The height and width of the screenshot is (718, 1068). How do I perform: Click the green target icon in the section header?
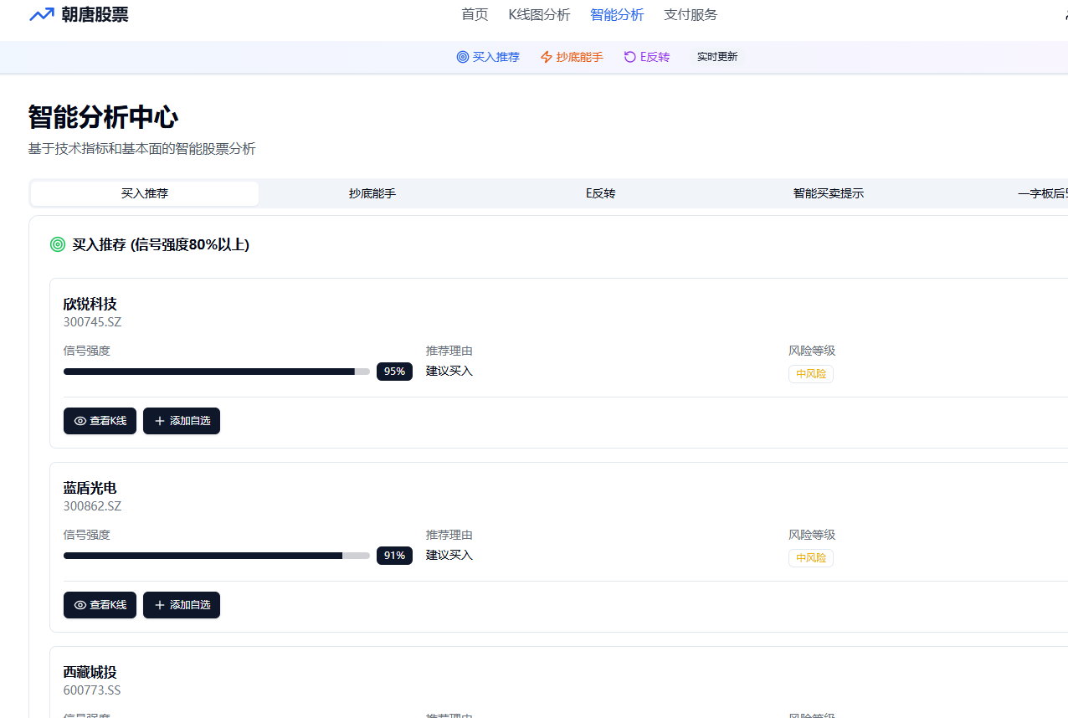click(58, 244)
